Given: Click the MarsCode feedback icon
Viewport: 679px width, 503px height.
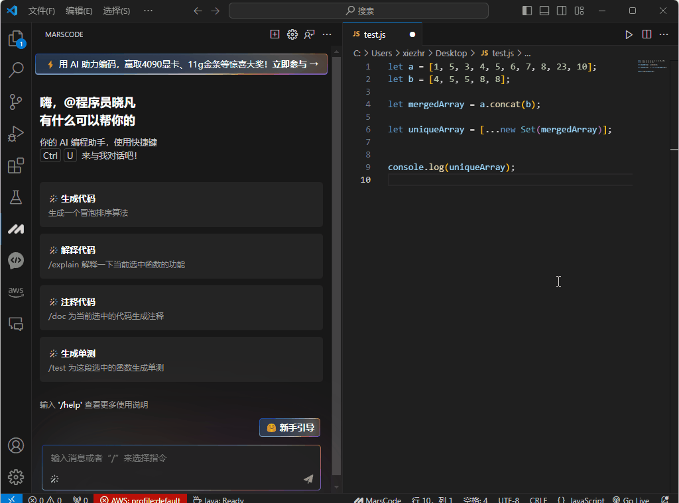Looking at the screenshot, I should tap(309, 34).
